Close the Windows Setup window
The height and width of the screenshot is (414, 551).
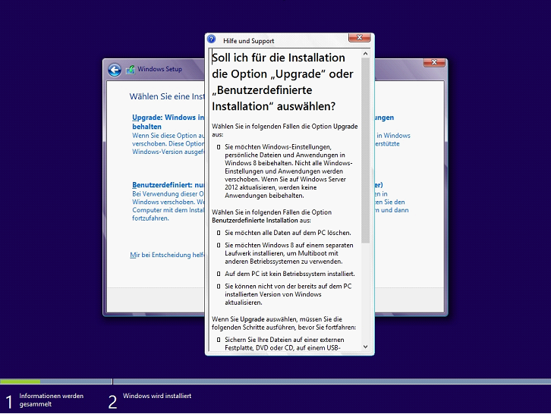(434, 62)
